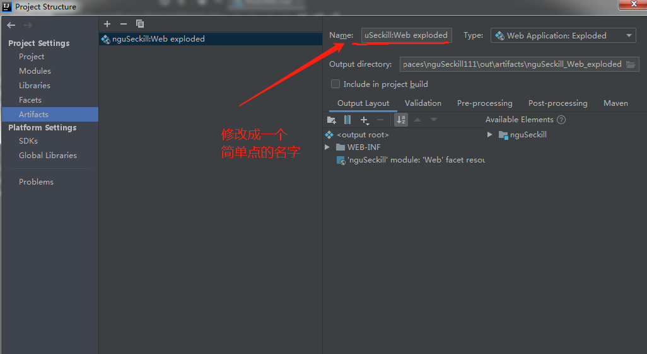Move the layout element up
This screenshot has width=647, height=354.
coord(417,120)
